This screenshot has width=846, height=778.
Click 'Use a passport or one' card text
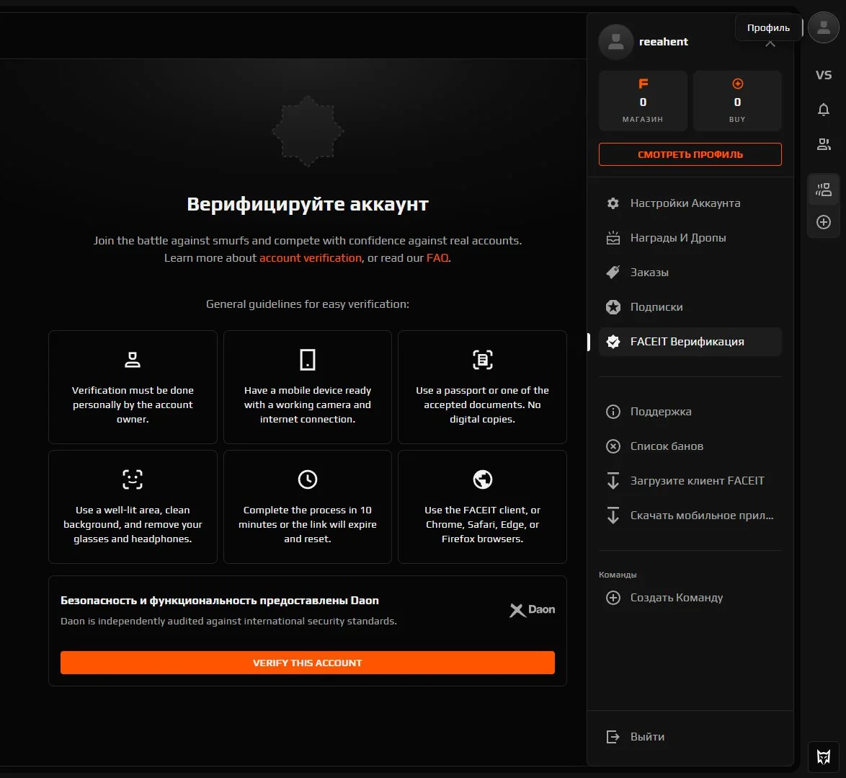click(x=482, y=405)
